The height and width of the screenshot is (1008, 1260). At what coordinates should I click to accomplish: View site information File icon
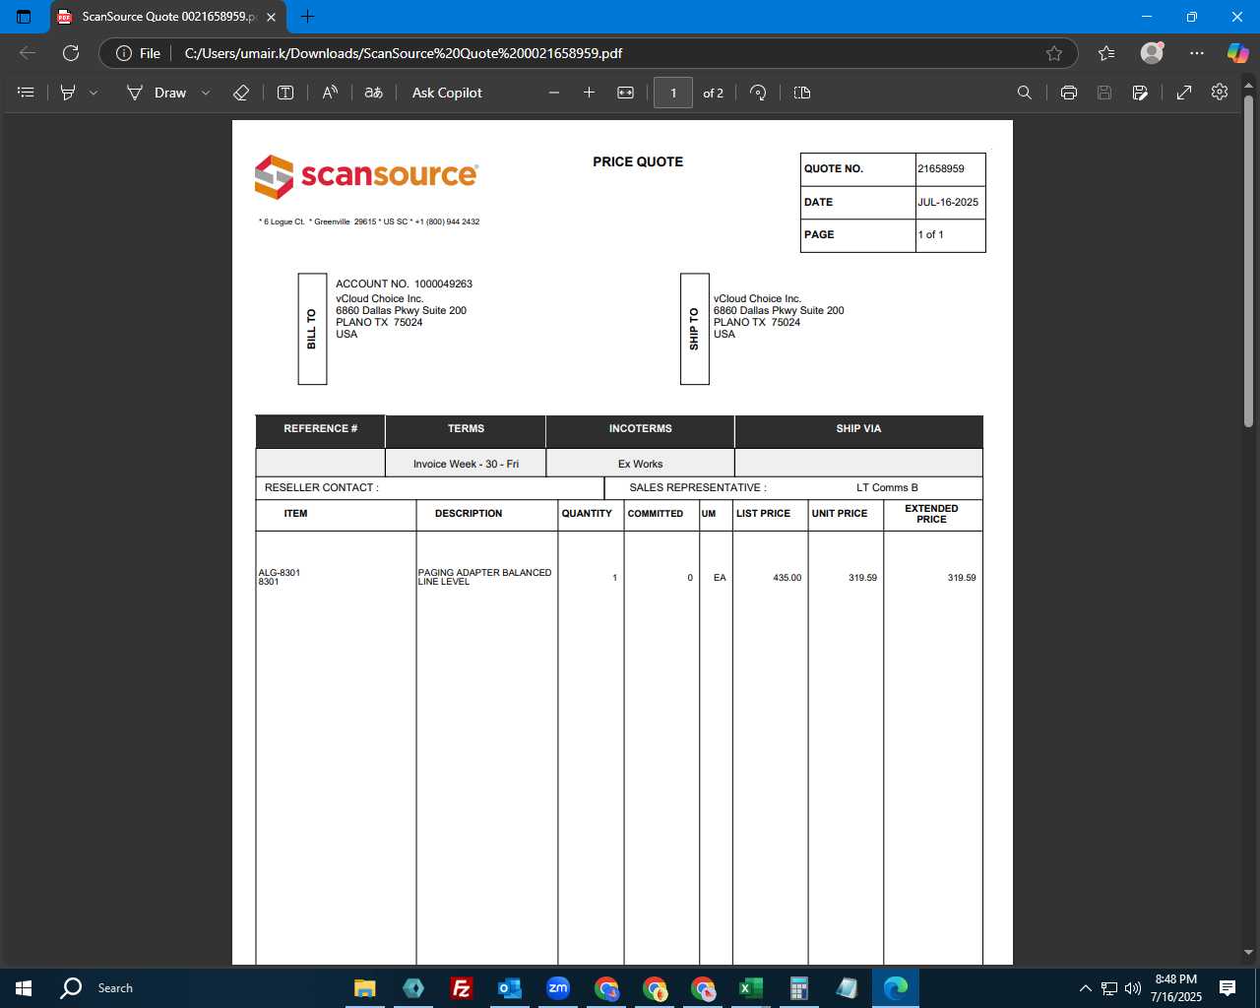point(139,53)
